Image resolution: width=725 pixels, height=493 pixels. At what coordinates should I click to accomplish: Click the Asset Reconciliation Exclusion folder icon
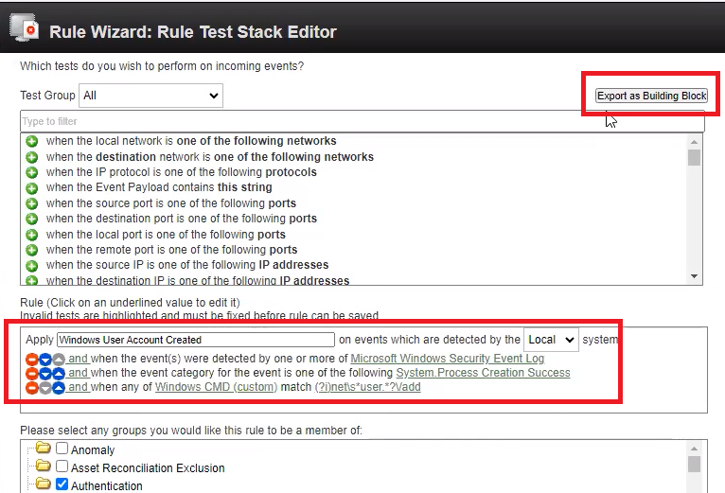[43, 466]
